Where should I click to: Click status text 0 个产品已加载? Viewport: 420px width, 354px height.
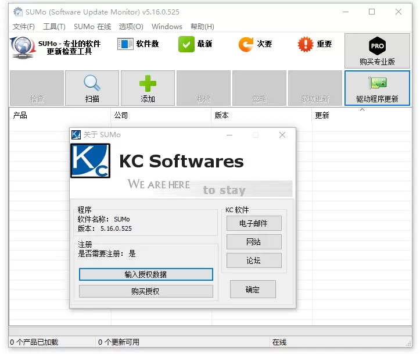(x=34, y=342)
